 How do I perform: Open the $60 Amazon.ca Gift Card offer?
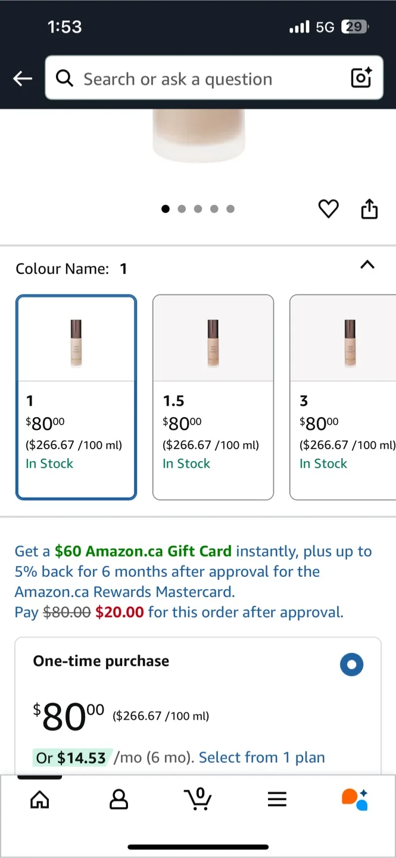coord(143,551)
